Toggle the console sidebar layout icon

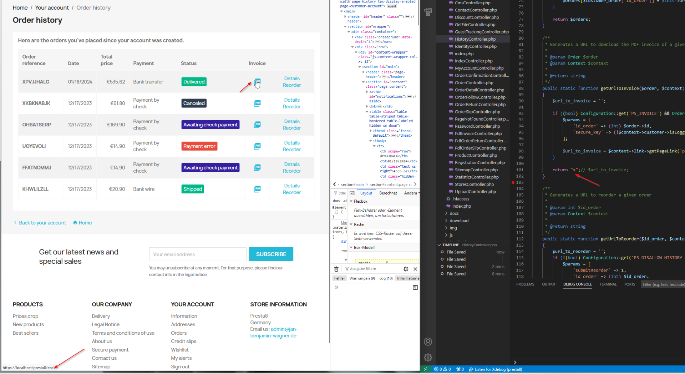[415, 288]
